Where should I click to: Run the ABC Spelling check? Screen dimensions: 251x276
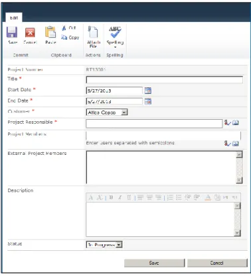[115, 32]
